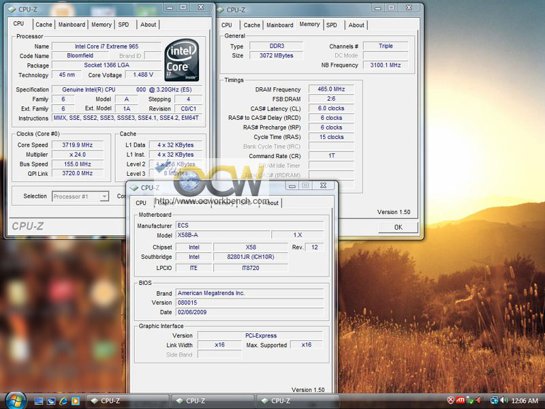Click the title bar icon of the memory CPU-Z window

click(x=220, y=10)
